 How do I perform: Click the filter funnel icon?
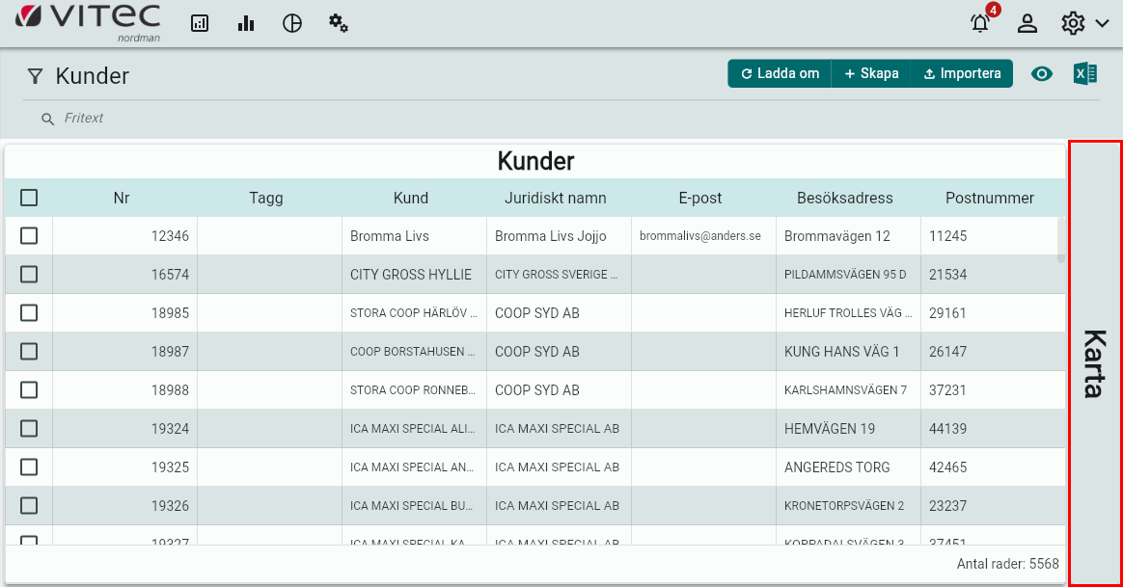(35, 76)
